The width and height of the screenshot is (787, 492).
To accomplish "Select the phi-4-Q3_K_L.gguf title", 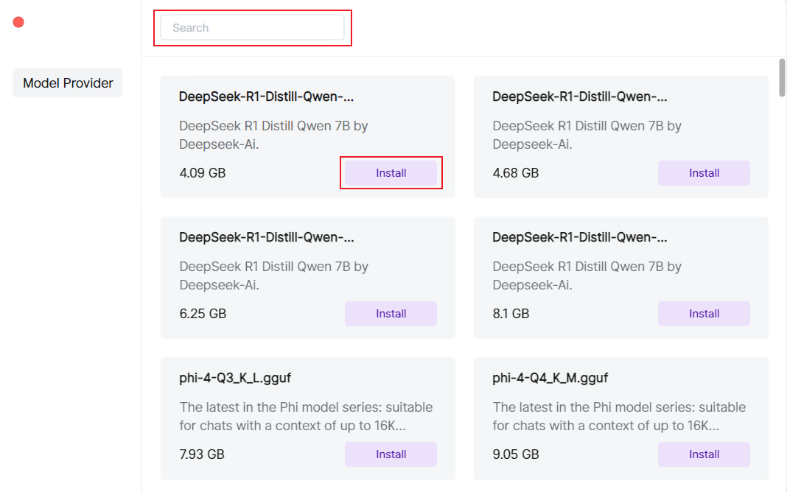I will pyautogui.click(x=235, y=378).
